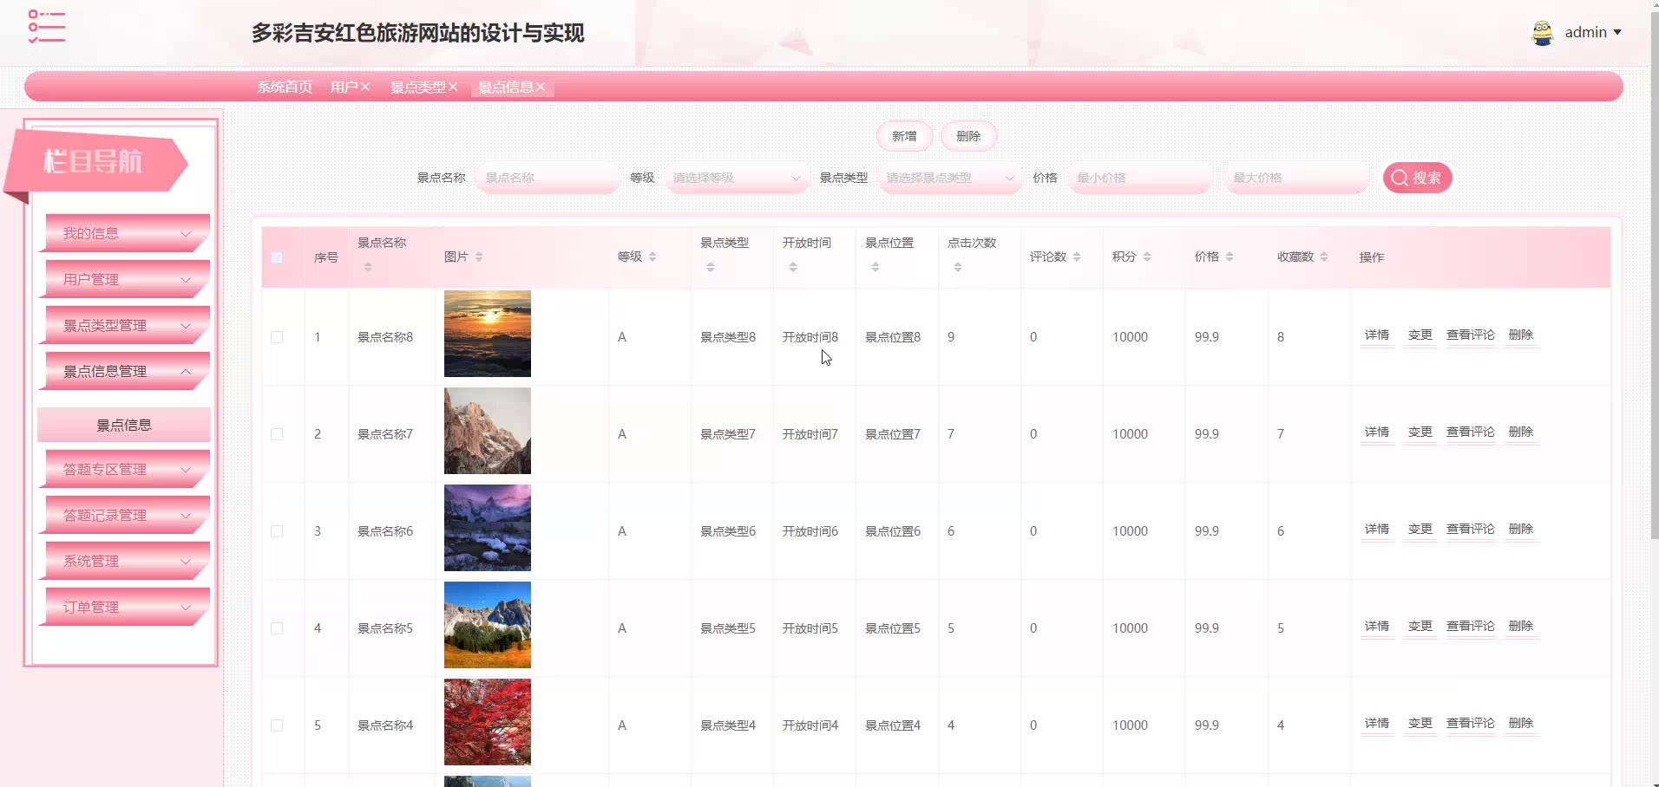
Task: Click 变更 for 景点名称5
Action: tap(1420, 627)
